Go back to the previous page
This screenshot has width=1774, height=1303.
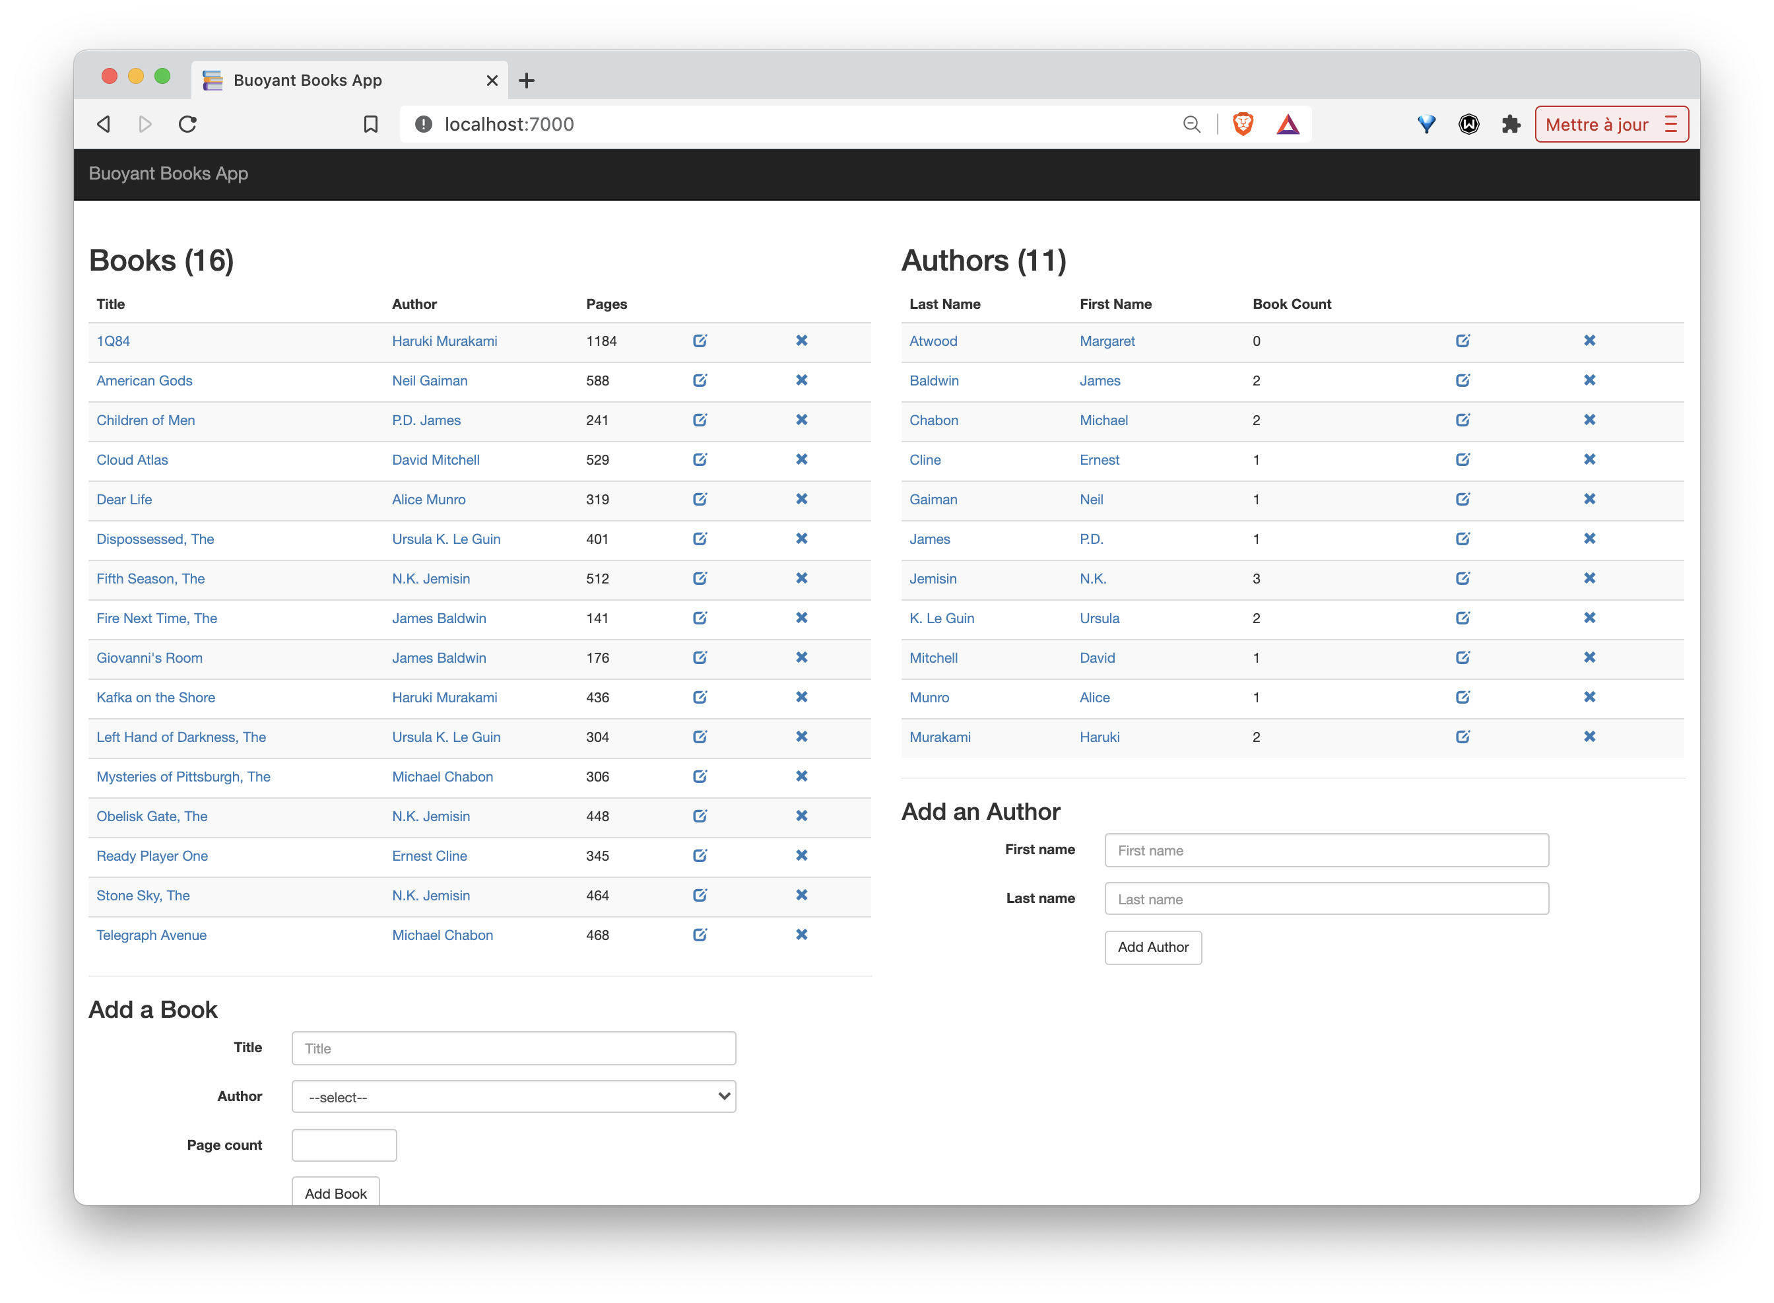[x=104, y=124]
